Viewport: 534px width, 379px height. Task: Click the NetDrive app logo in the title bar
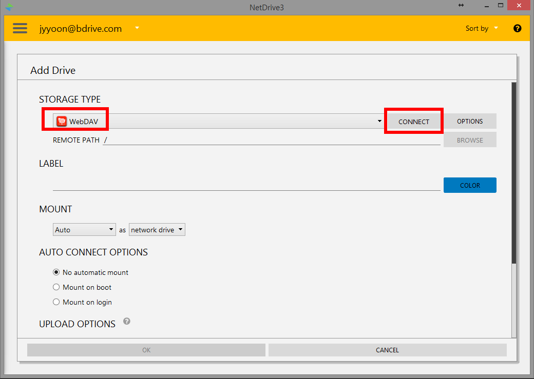tap(9, 7)
